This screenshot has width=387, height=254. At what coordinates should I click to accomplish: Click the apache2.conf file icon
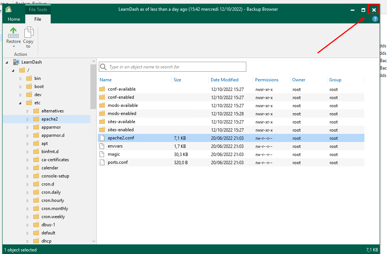pyautogui.click(x=102, y=138)
